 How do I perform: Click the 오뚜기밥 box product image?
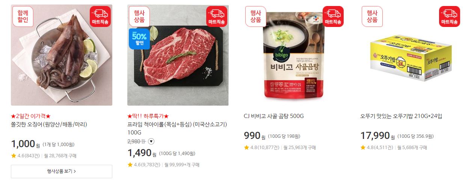pos(411,55)
